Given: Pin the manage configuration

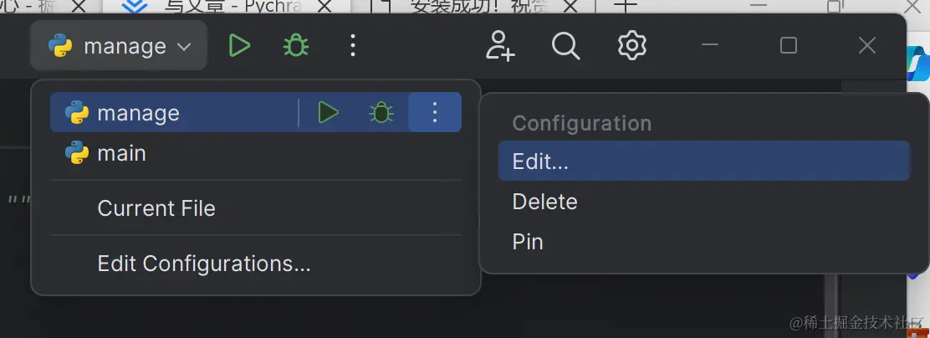Looking at the screenshot, I should coord(528,242).
